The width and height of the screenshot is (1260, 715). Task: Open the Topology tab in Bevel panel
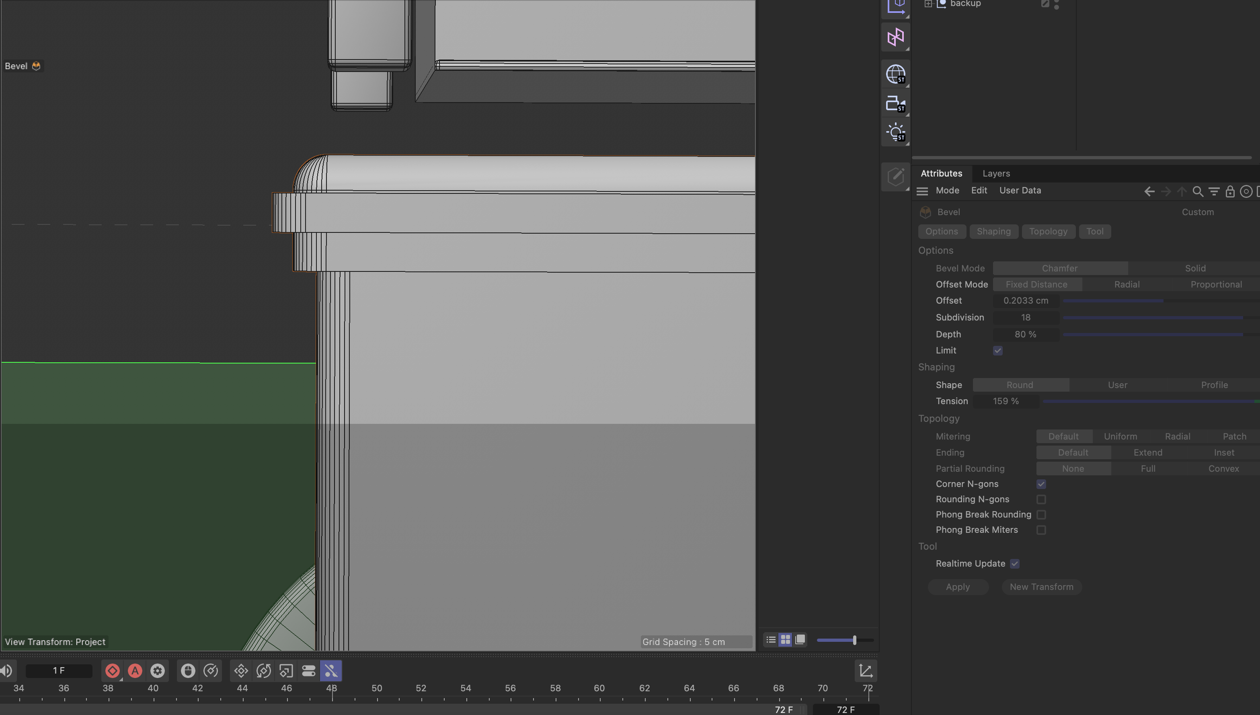(x=1048, y=231)
